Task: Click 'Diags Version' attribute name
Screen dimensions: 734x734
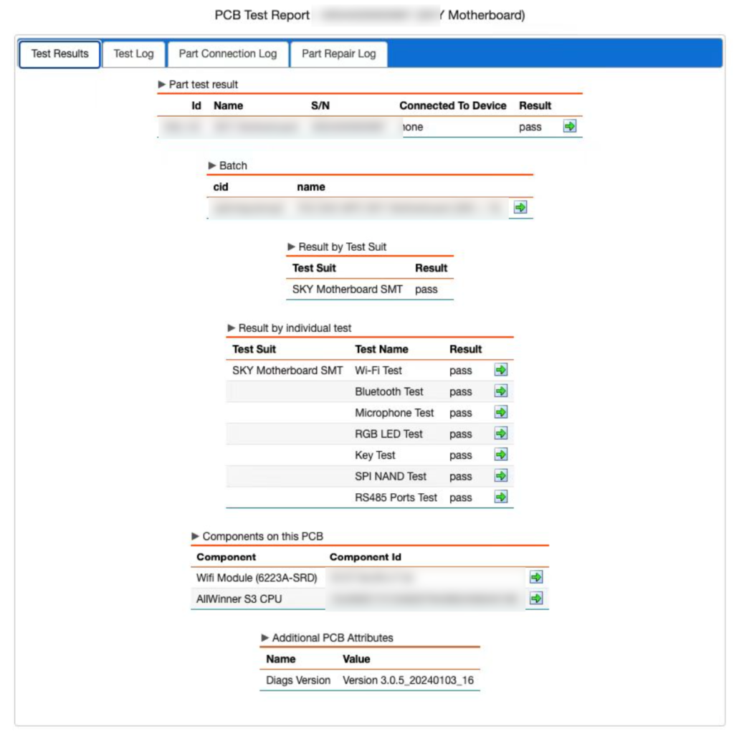Action: pyautogui.click(x=298, y=680)
